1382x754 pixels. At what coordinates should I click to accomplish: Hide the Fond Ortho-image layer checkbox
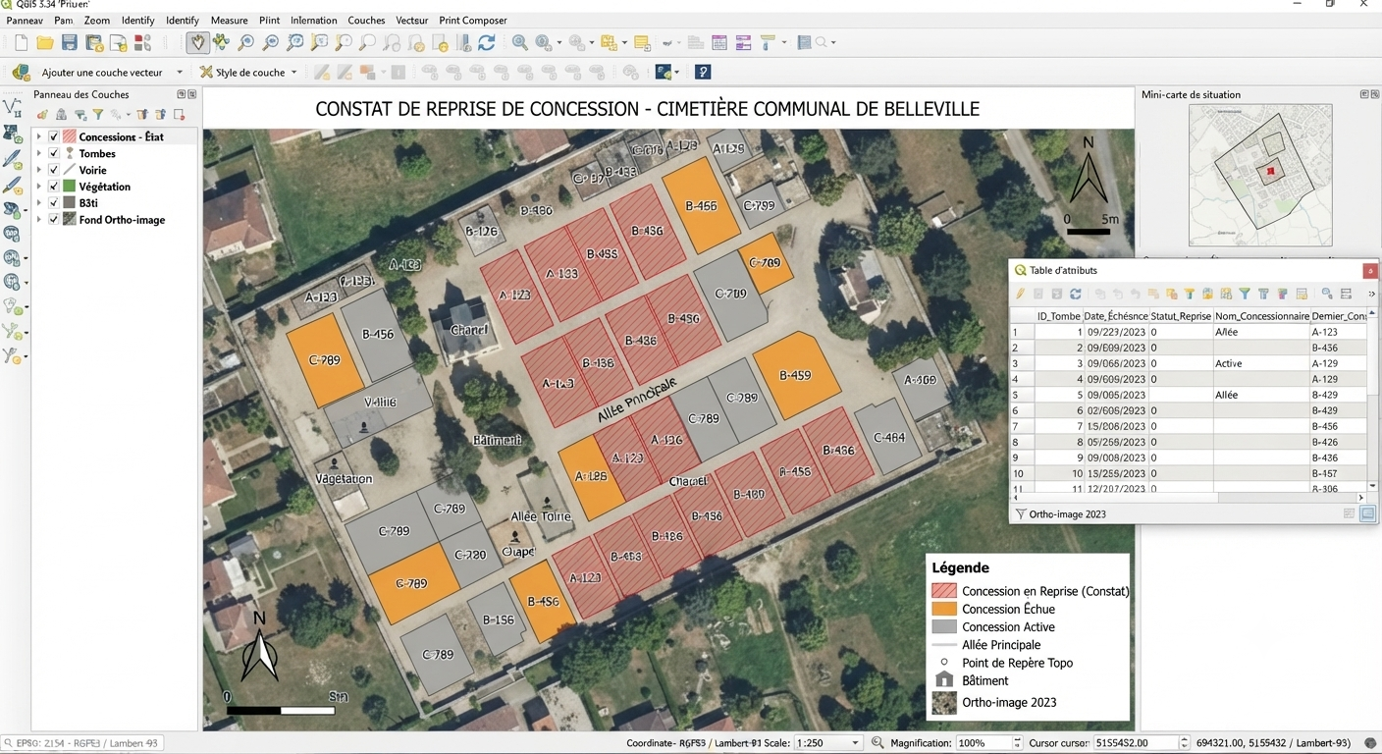pyautogui.click(x=54, y=220)
